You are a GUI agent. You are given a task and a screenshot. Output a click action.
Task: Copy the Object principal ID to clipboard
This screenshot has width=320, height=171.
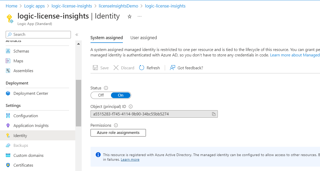pyautogui.click(x=214, y=114)
